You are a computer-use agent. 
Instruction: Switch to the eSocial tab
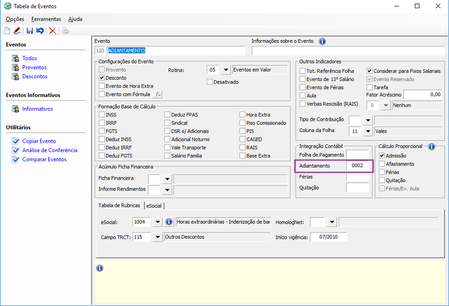(154, 205)
